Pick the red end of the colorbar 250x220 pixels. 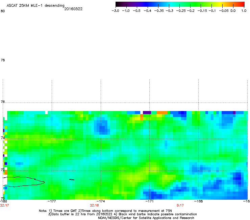242,4
